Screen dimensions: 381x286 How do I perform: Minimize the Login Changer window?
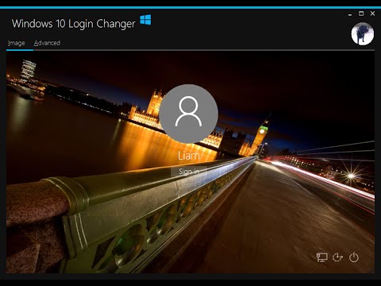pos(350,14)
